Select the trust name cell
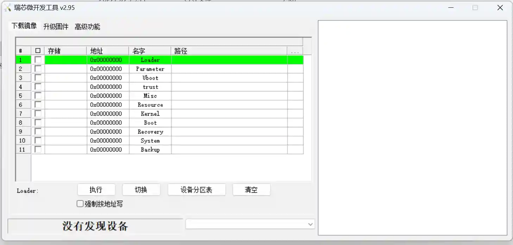513x245 pixels. (x=150, y=87)
